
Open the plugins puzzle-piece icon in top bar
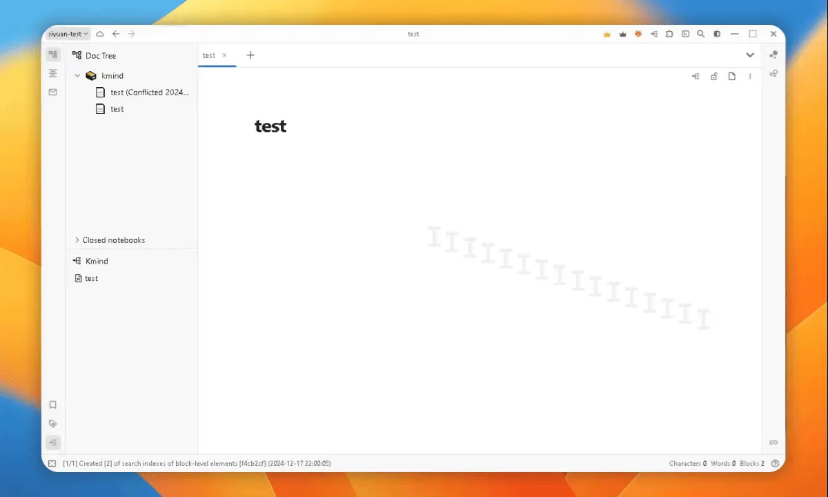669,34
